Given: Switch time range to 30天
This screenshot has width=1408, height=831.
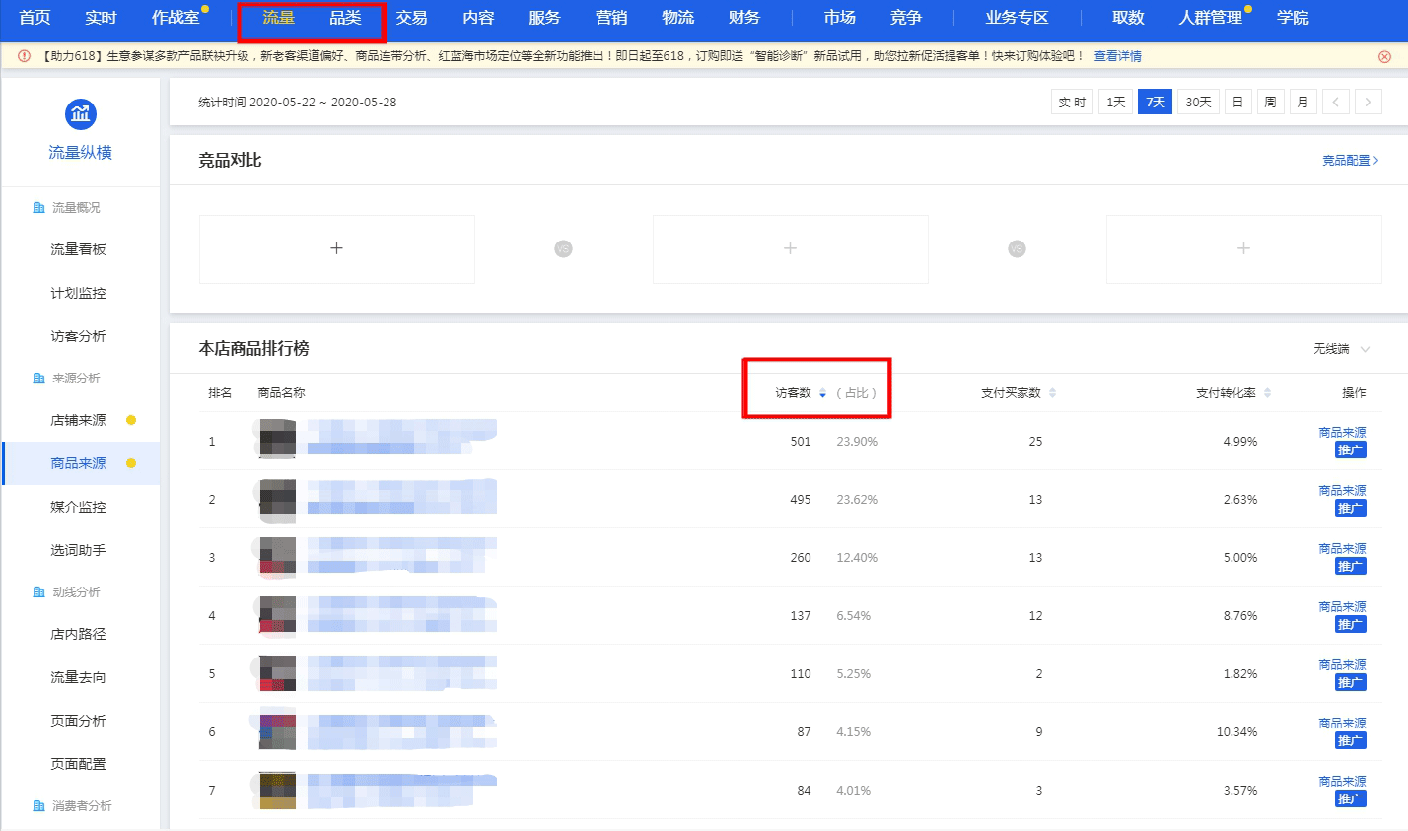Looking at the screenshot, I should (1198, 103).
